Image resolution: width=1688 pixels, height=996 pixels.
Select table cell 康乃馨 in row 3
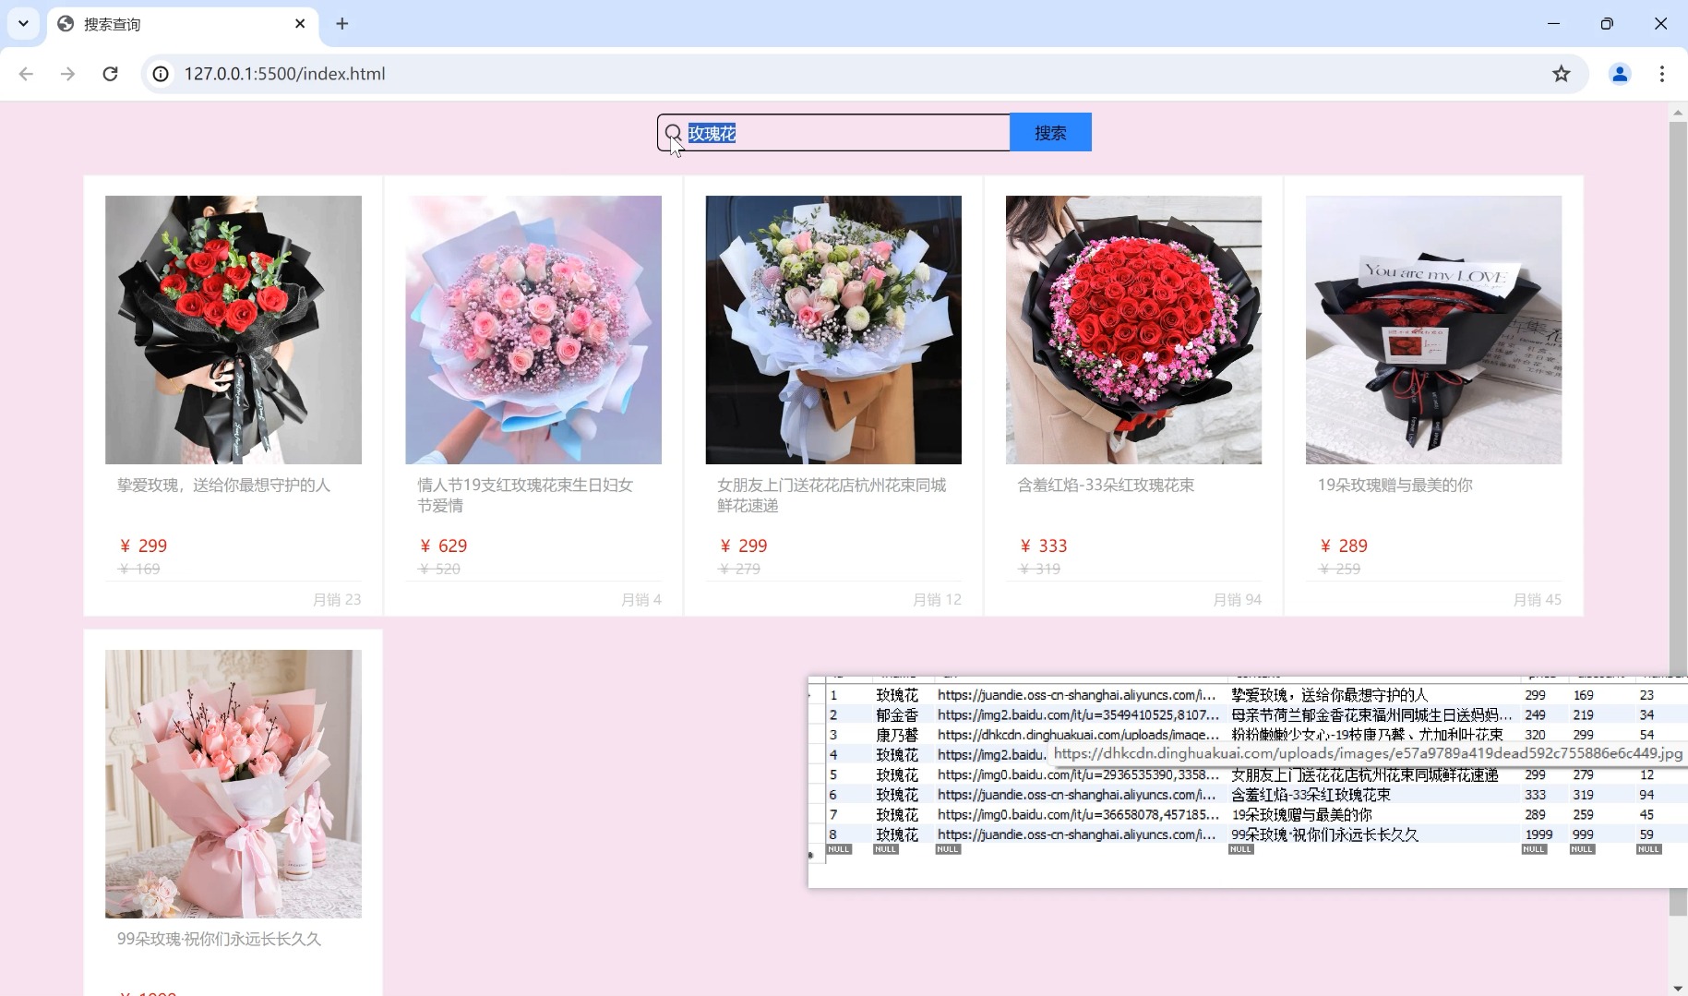[897, 736]
